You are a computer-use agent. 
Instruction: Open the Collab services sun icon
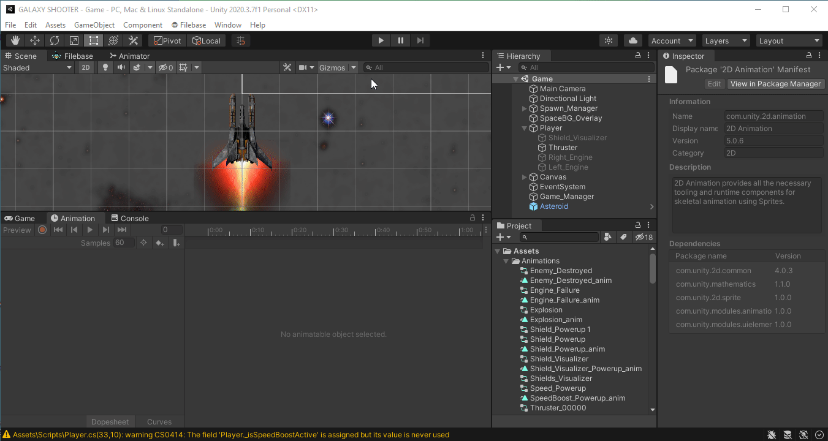609,40
